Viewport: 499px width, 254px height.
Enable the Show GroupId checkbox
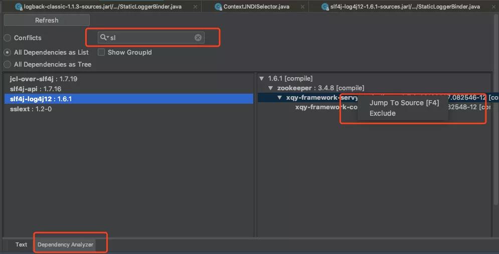[x=101, y=53]
